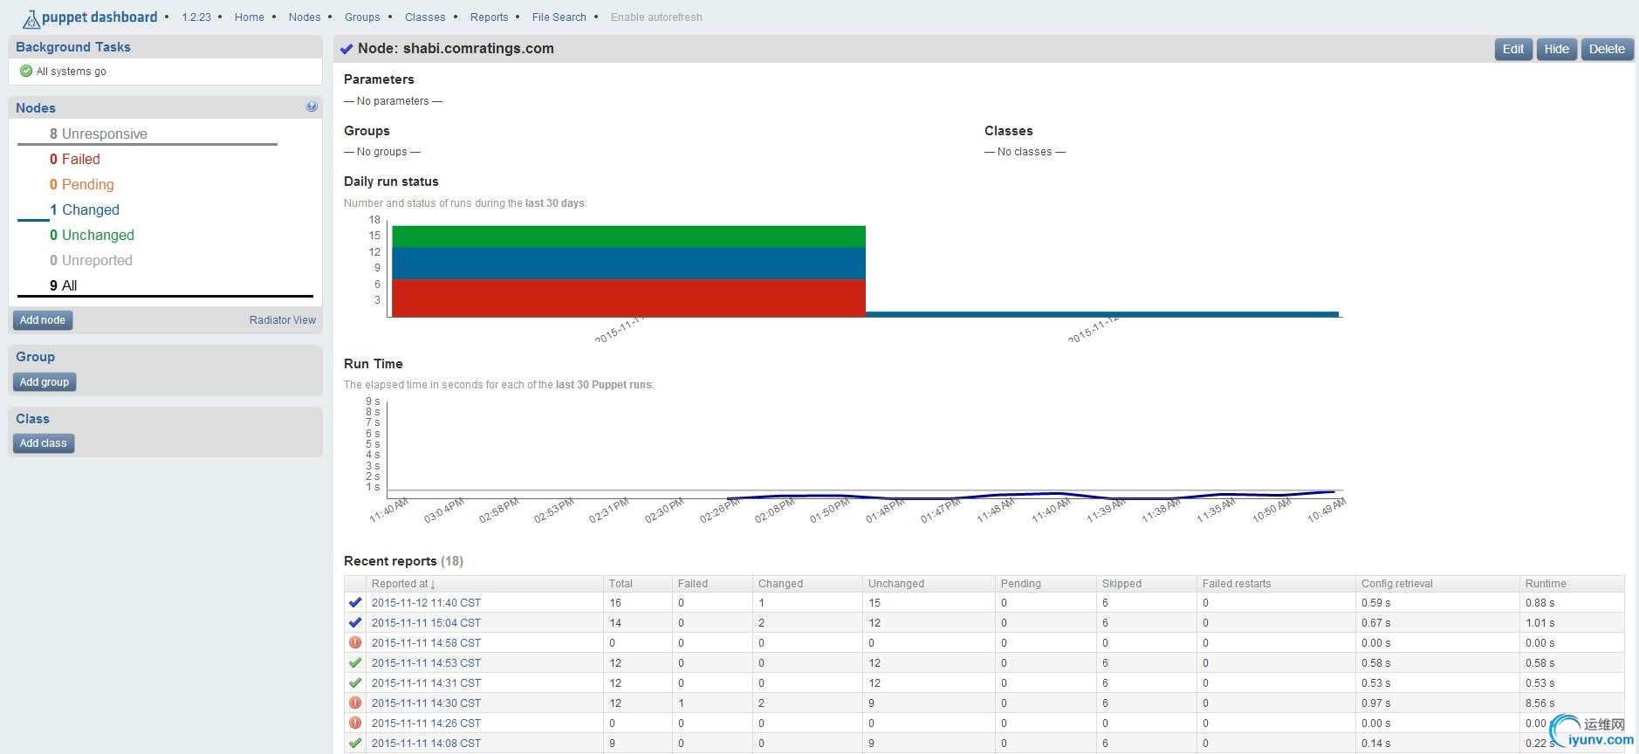This screenshot has width=1639, height=754.
Task: Enable autorefresh in the top navigation
Action: tap(655, 17)
